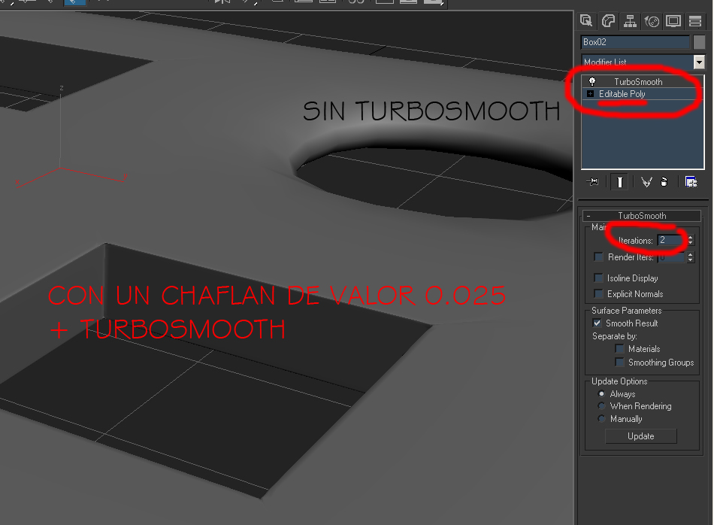The height and width of the screenshot is (525, 714).
Task: Open the Hierarchy panel tab
Action: [631, 21]
